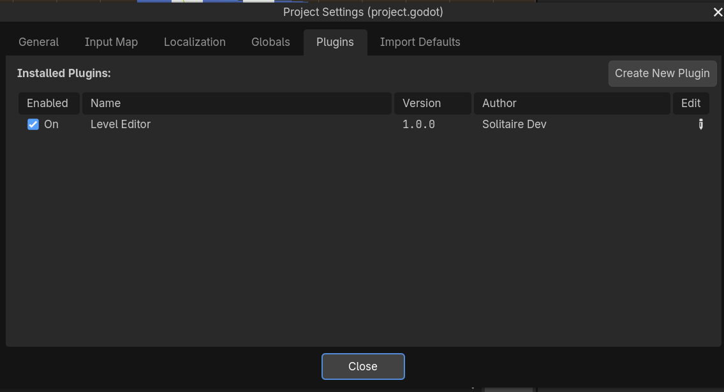Click the Name column header
724x392 pixels.
[x=236, y=103]
